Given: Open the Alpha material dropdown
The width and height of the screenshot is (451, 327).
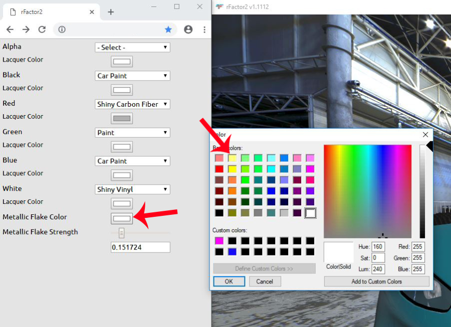Looking at the screenshot, I should tap(132, 48).
